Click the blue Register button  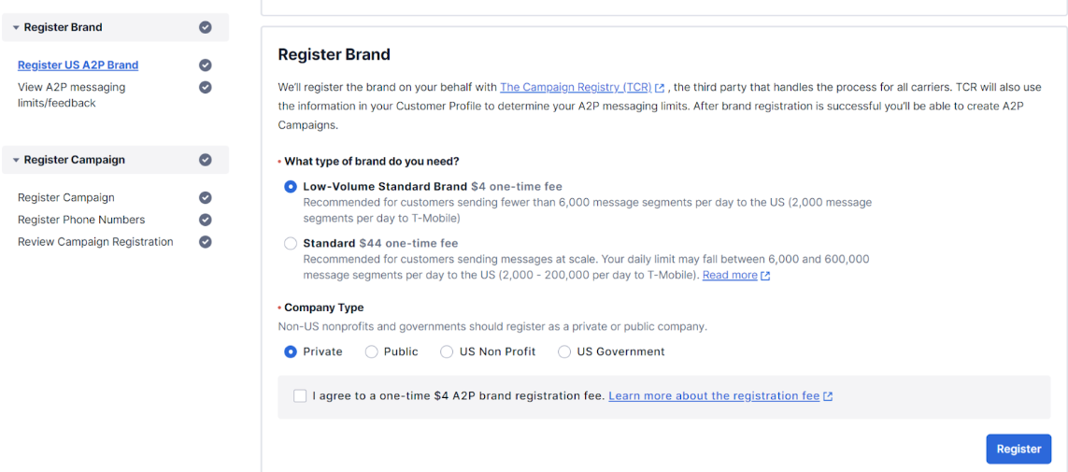(x=1018, y=449)
